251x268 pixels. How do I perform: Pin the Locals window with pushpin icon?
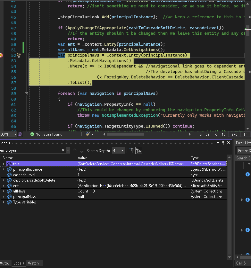click(x=223, y=143)
